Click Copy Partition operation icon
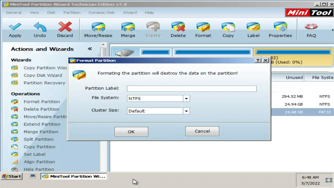Image resolution: width=334 pixels, height=188 pixels. coord(15,147)
